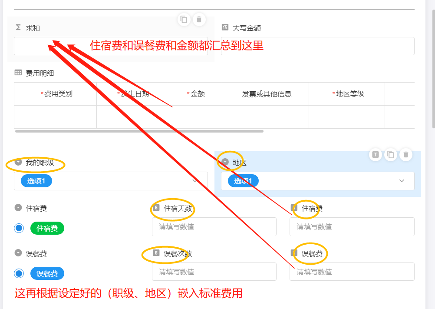The width and height of the screenshot is (435, 309).
Task: Click the blue 误餐费 option tag
Action: point(47,273)
